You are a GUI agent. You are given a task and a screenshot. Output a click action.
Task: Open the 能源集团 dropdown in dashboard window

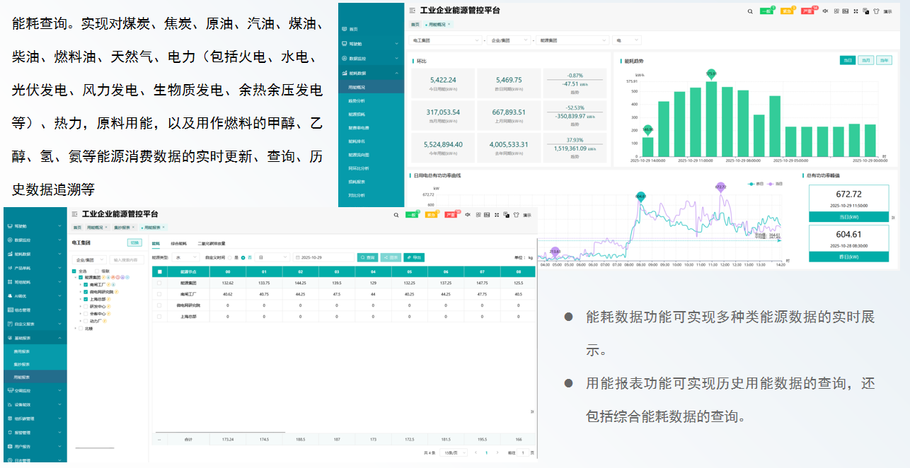pos(571,40)
